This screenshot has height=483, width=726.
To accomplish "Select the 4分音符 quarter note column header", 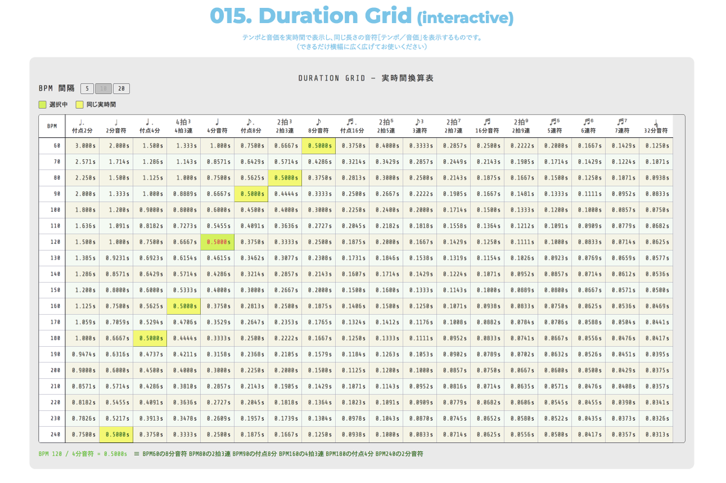I will click(x=217, y=126).
